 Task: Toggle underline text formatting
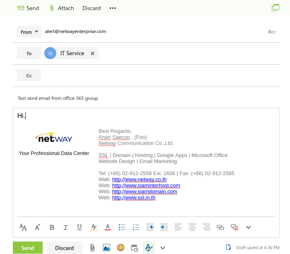80,227
